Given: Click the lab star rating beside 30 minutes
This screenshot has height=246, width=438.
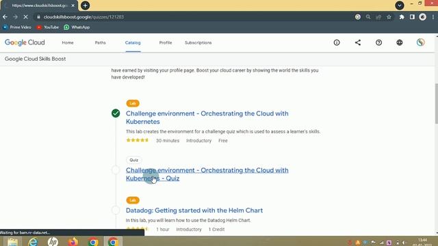Looking at the screenshot, I should click(138, 140).
